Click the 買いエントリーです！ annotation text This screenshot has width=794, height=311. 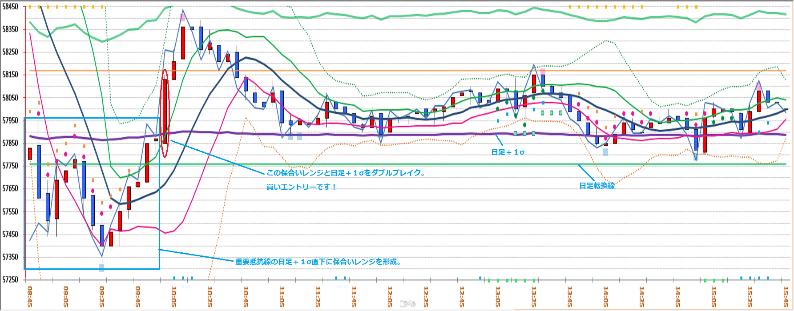pyautogui.click(x=301, y=187)
